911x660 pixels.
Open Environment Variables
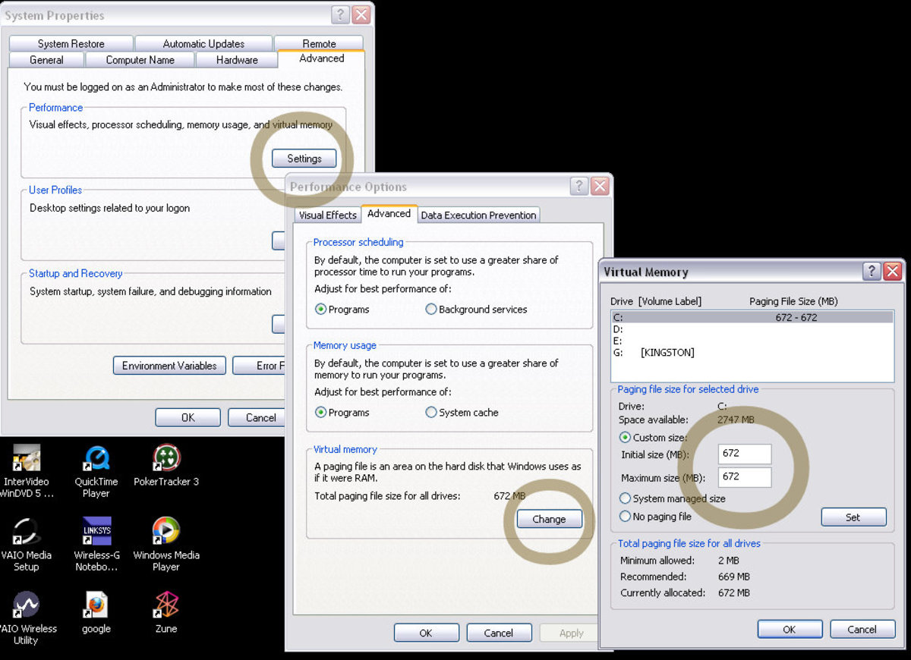(169, 365)
